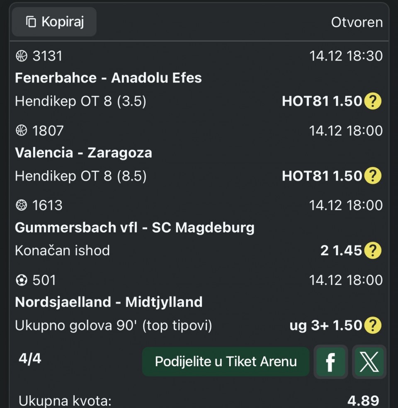398x408 pixels.
Task: Click basketball icon beside code 1807
Action: click(21, 131)
